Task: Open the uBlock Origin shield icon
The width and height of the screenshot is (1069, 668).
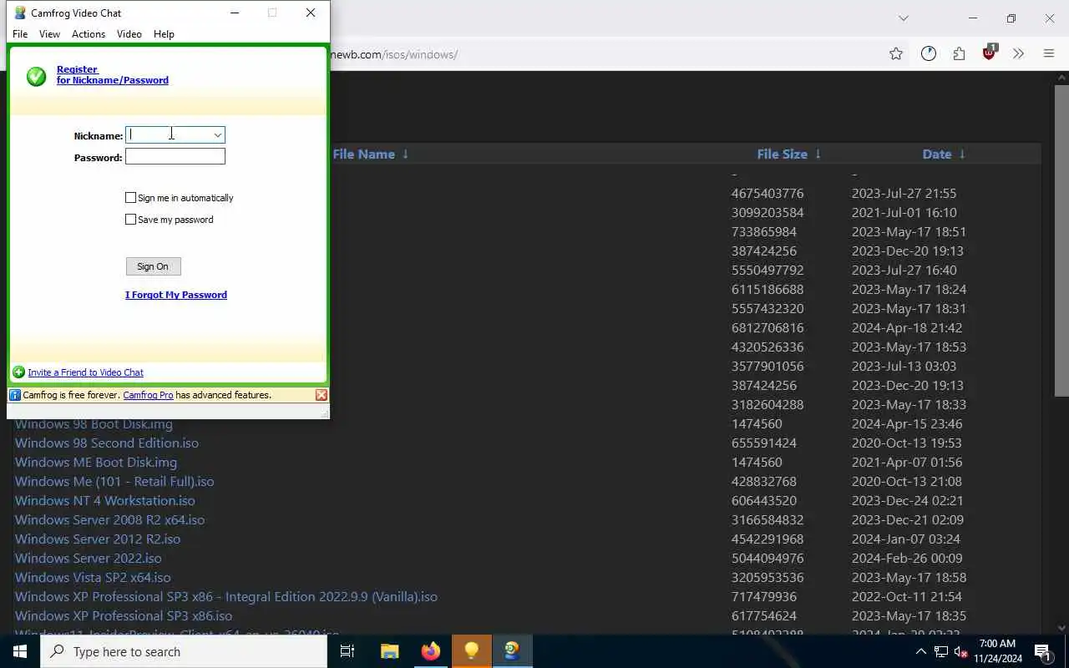Action: click(990, 53)
